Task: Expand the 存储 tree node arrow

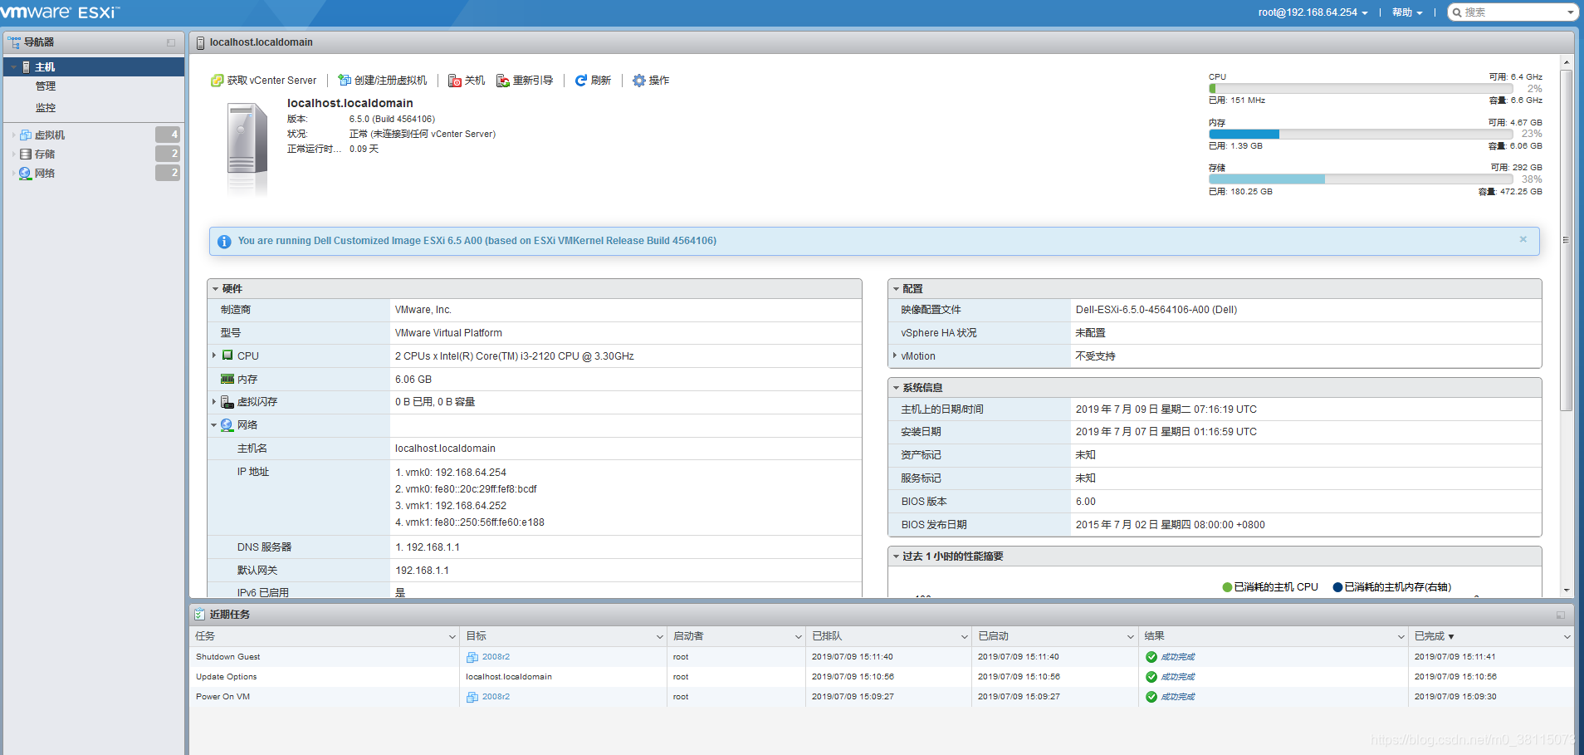Action: tap(14, 154)
